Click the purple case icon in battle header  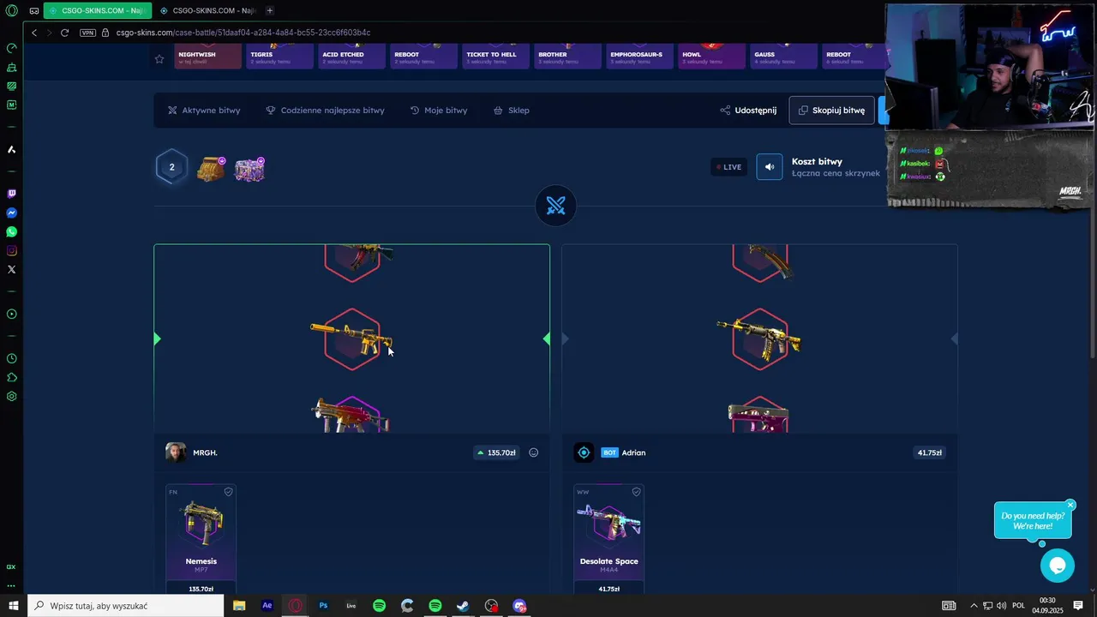tap(249, 168)
